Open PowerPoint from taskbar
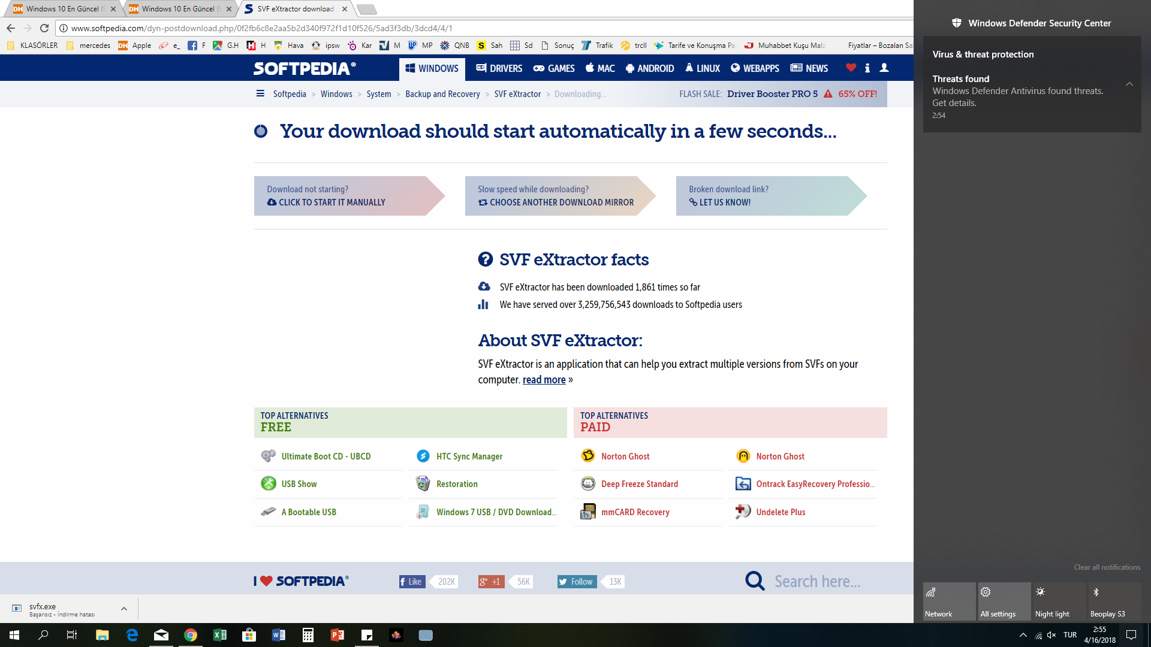 click(x=337, y=635)
